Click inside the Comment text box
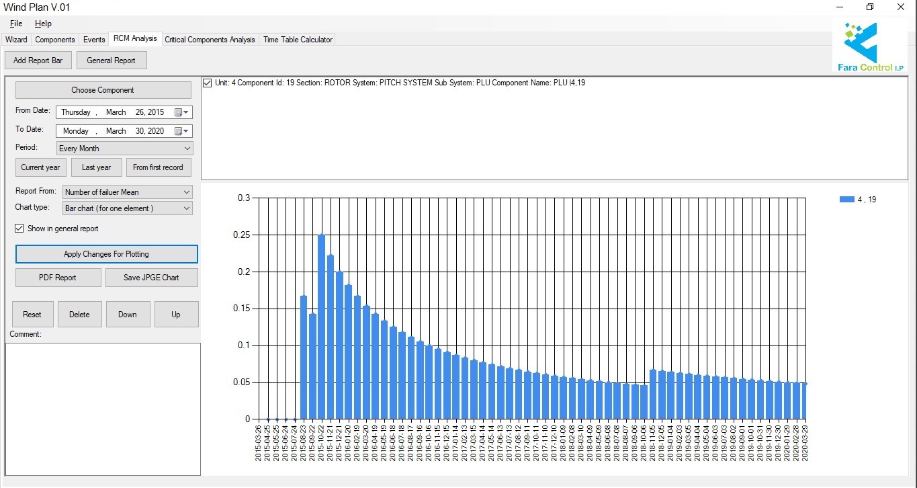The height and width of the screenshot is (488, 917). 103,409
